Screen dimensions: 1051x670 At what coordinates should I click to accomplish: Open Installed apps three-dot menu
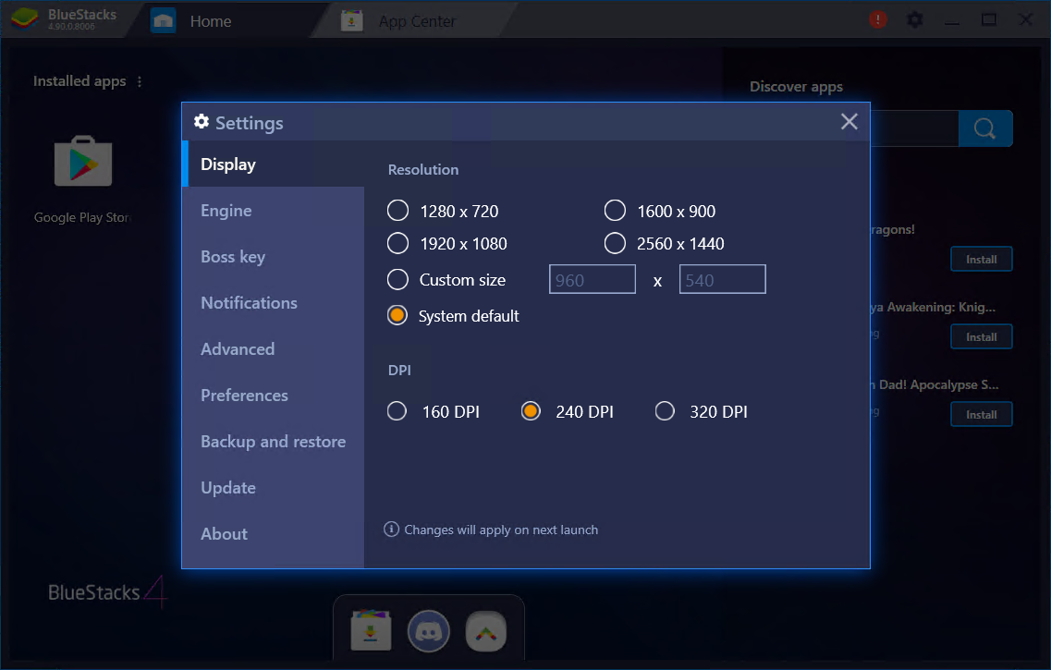tap(140, 81)
